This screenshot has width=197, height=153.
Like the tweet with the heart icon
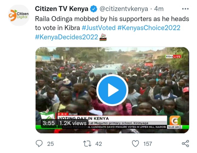tap(135, 143)
